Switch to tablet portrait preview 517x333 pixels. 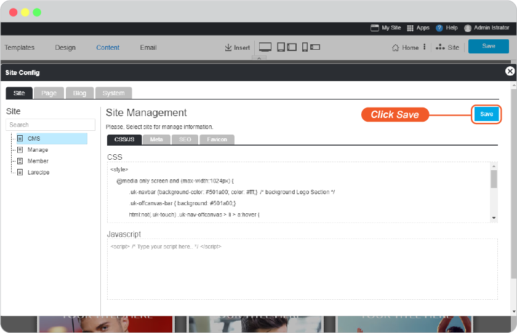tap(281, 47)
